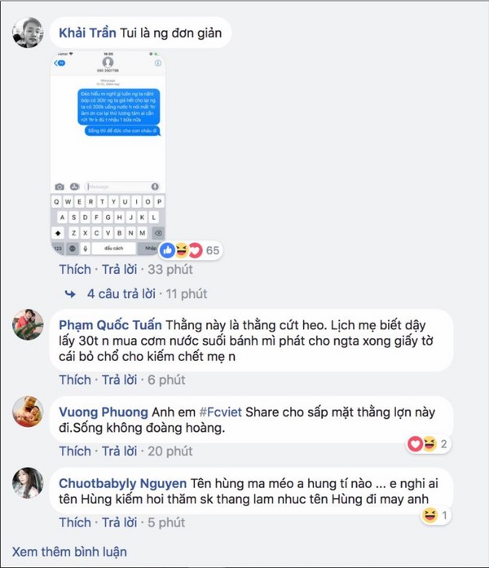The height and width of the screenshot is (568, 489).
Task: Open Chuotbabyly Nguyen's avatar
Action: click(x=28, y=483)
